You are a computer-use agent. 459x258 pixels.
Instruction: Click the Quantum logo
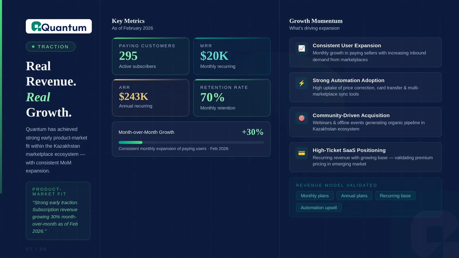(x=59, y=26)
